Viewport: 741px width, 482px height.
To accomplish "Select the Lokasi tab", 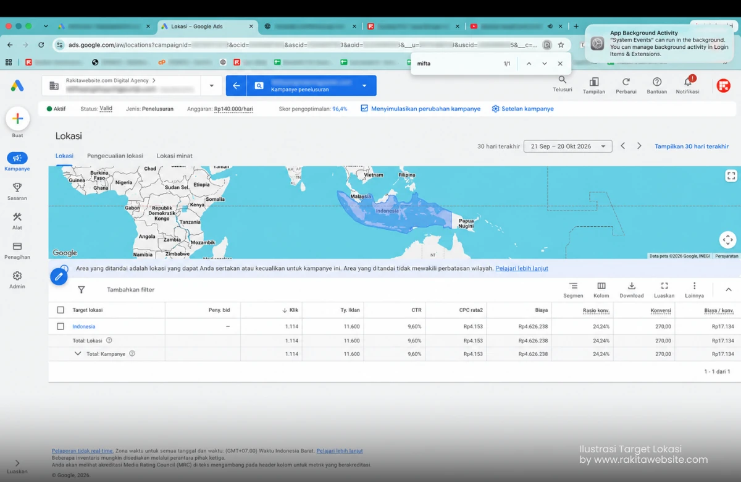I will coord(64,156).
